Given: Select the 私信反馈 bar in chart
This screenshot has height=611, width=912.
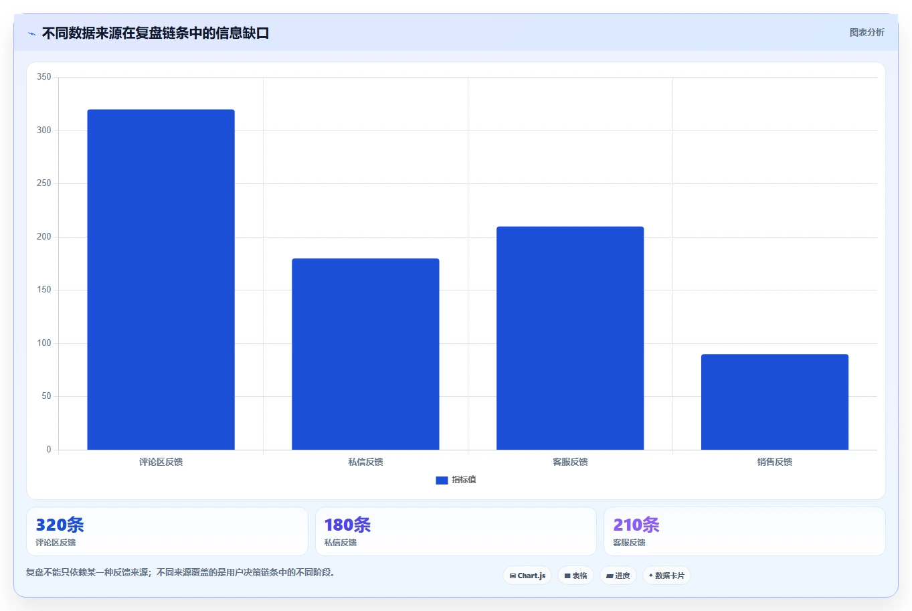Looking at the screenshot, I should [365, 354].
